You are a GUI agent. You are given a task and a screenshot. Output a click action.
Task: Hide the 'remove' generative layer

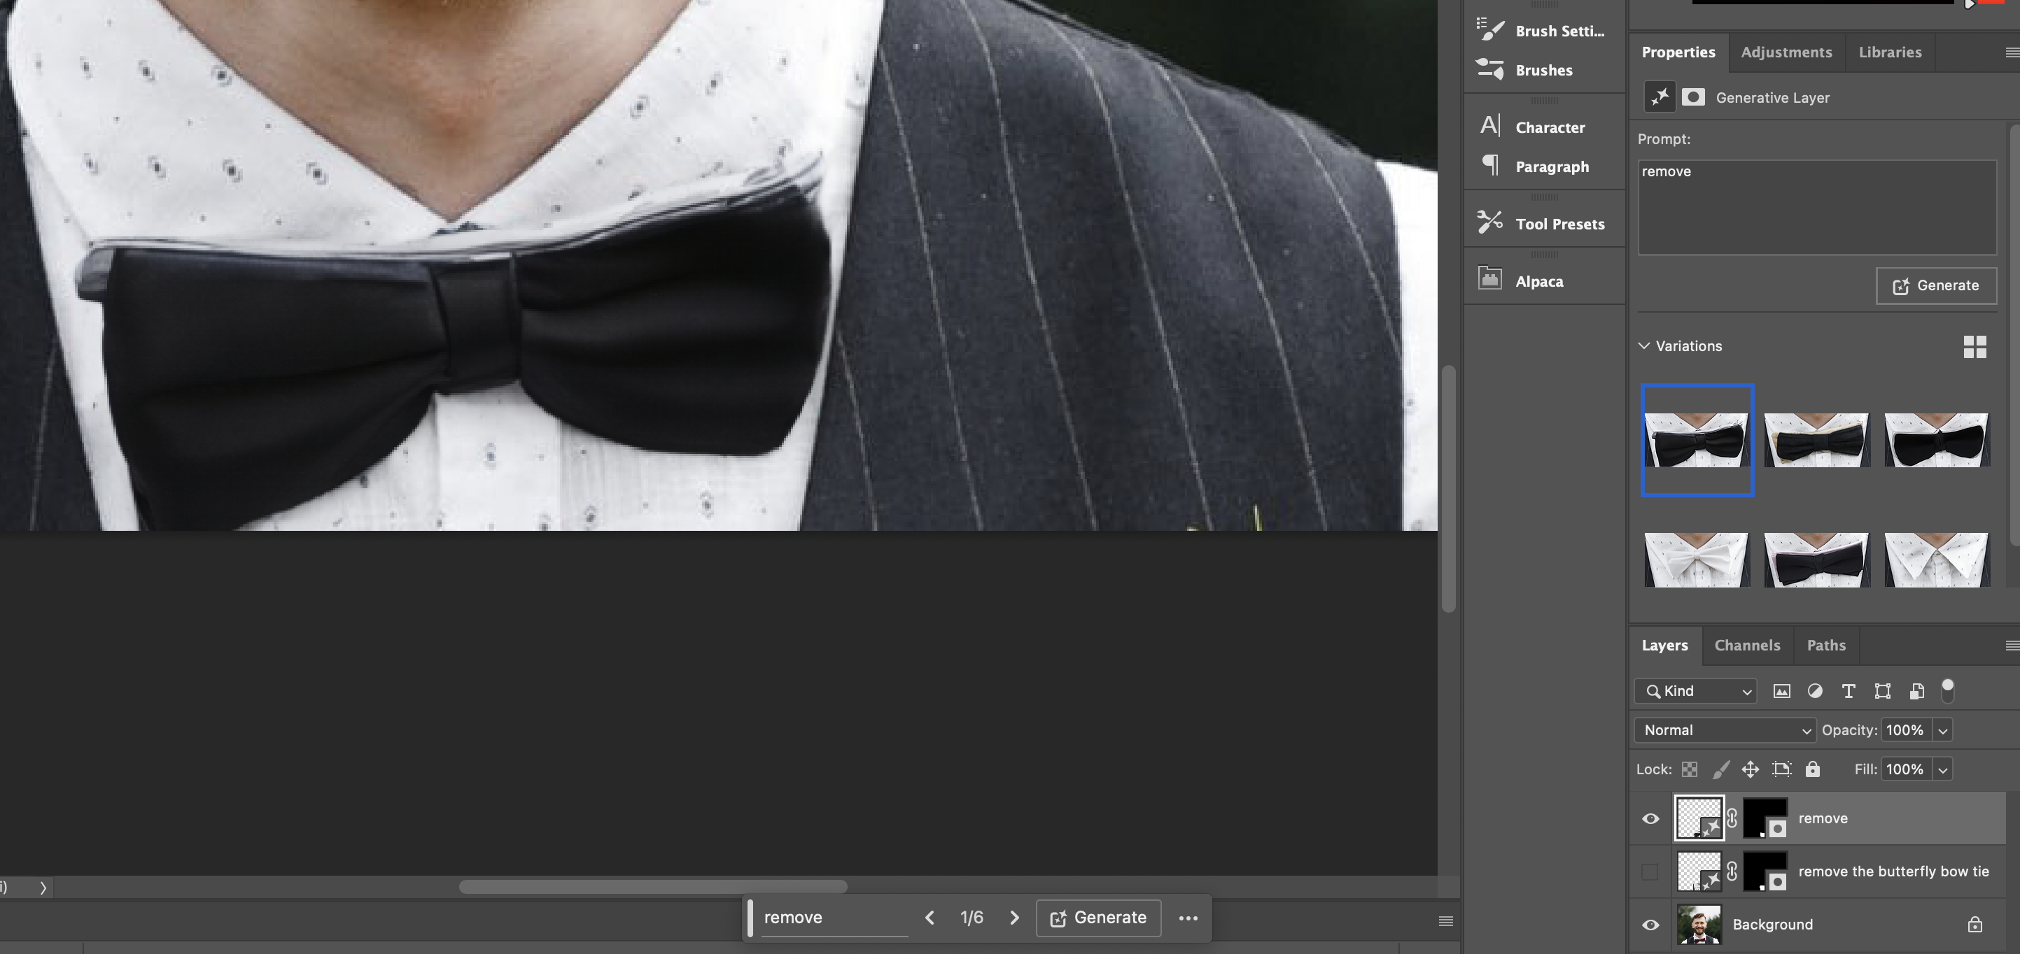tap(1650, 818)
